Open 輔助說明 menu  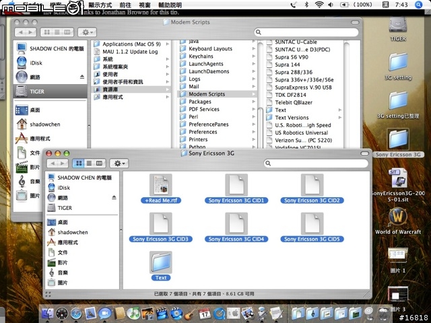(170, 5)
